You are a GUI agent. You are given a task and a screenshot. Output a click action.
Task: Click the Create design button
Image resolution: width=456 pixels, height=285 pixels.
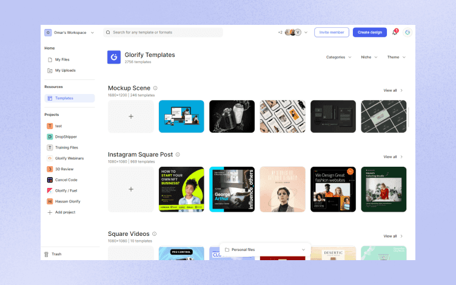370,32
